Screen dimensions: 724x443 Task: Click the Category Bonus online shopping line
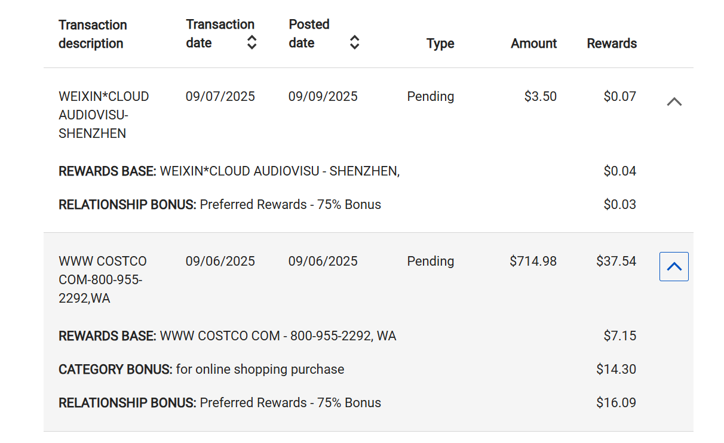[x=201, y=370]
